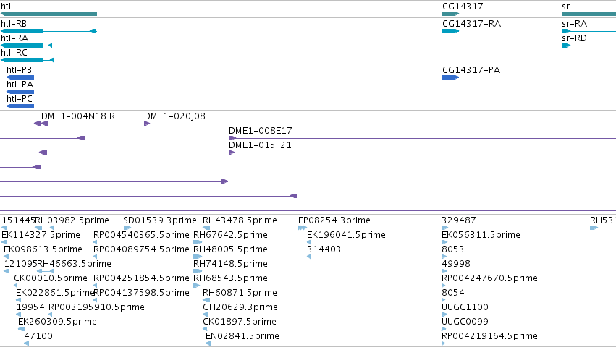Select clone DME1-015F21

click(x=422, y=153)
